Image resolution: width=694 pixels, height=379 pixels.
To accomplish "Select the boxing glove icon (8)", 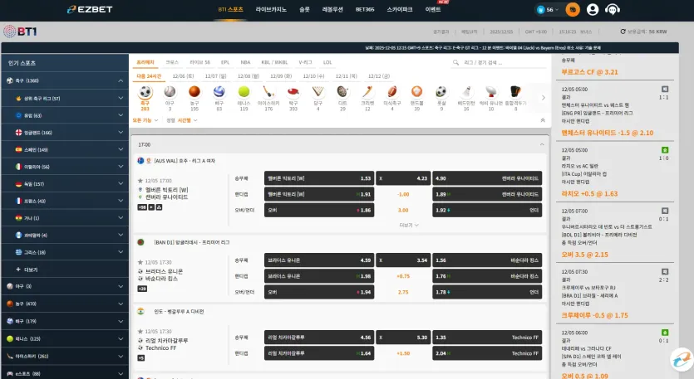I will pos(515,92).
